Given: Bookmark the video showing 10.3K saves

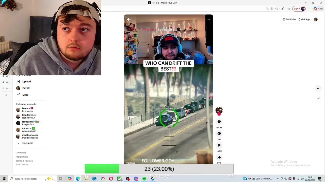Looking at the screenshot, I should [219, 145].
